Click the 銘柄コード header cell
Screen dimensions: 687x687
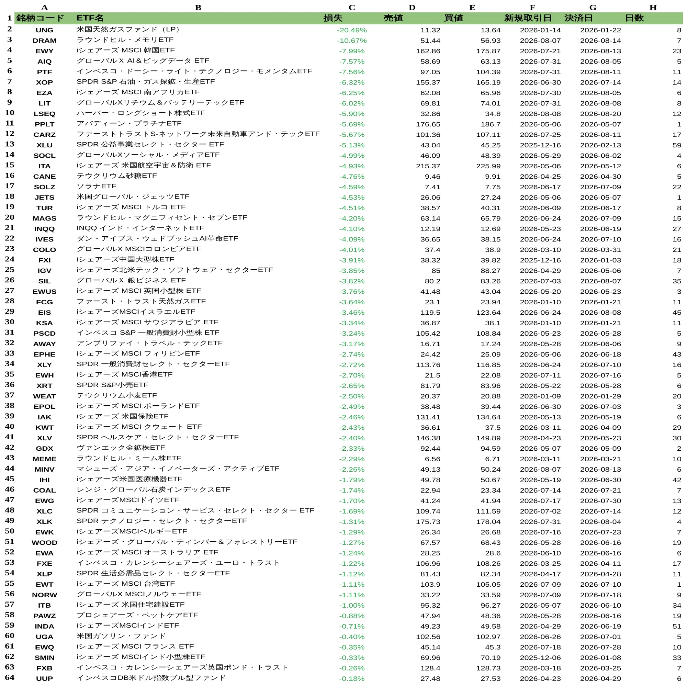point(44,18)
